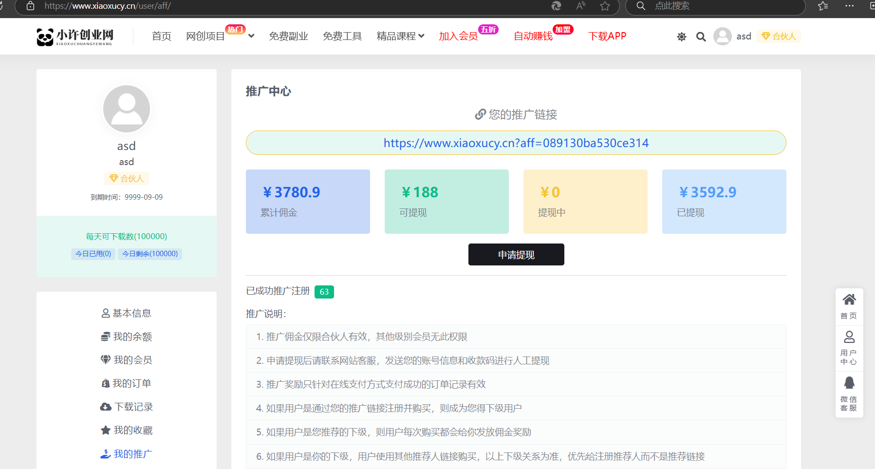The height and width of the screenshot is (469, 875).
Task: Toggle the light/dark mode sun icon
Action: [x=681, y=36]
